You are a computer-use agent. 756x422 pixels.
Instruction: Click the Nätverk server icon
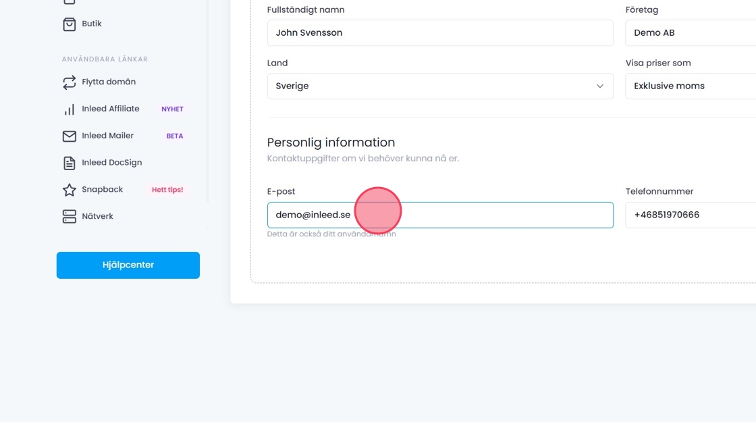(69, 217)
